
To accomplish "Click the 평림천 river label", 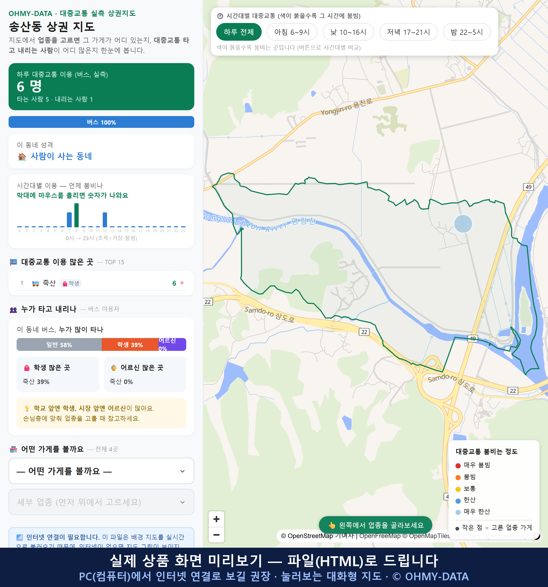I will (303, 221).
